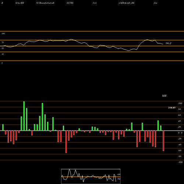
Task: Click the 54 label in mini chart
Action: click(118, 179)
